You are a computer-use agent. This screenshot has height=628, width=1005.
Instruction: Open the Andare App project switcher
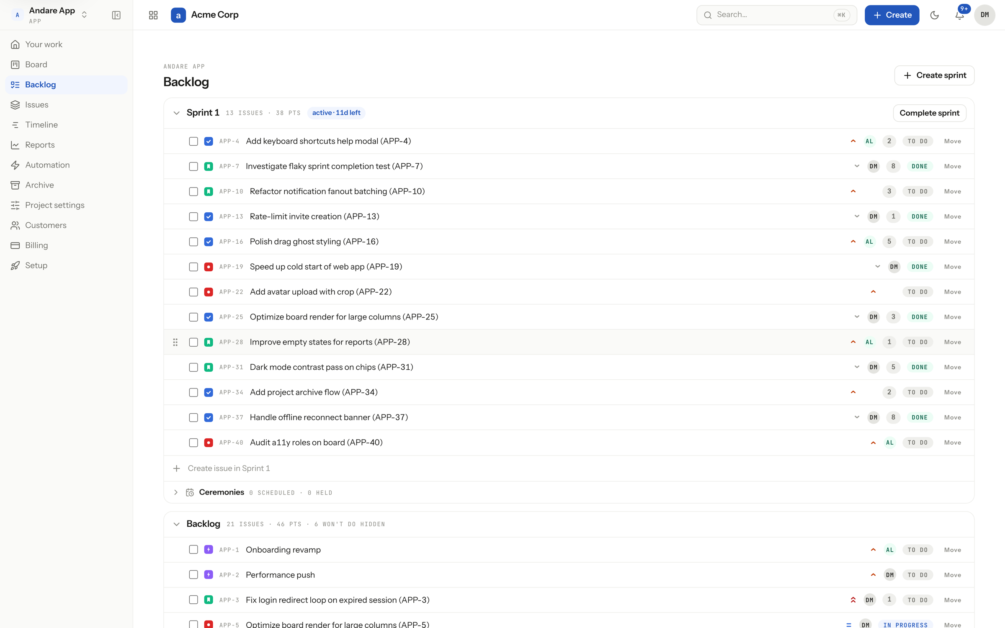49,15
